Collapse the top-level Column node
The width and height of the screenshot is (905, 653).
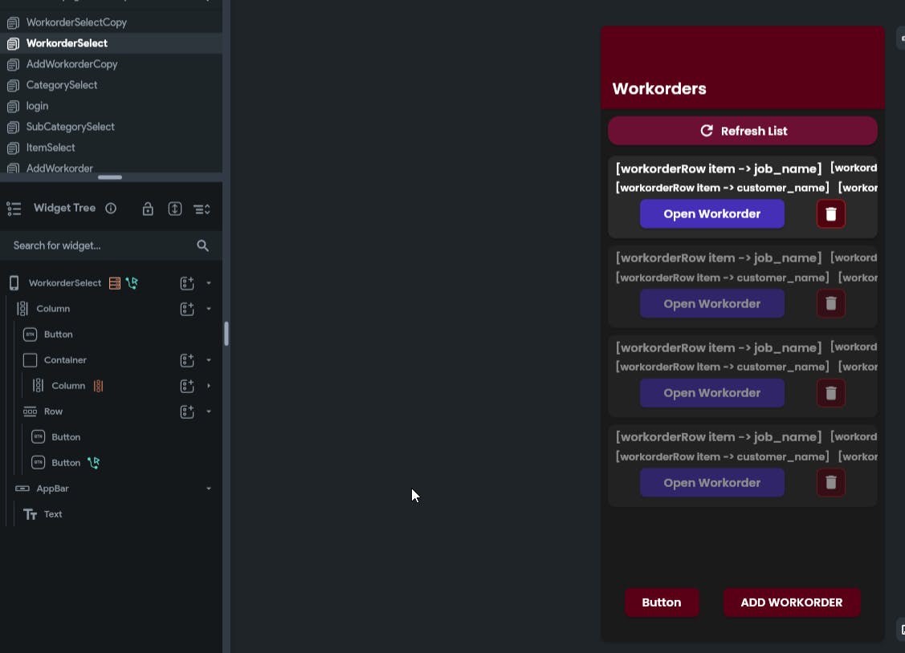[208, 309]
